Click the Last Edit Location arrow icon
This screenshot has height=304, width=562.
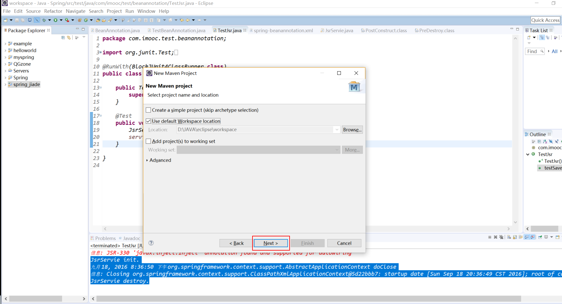click(x=182, y=20)
